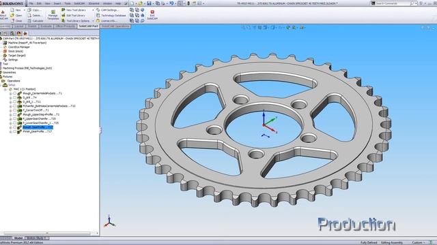Open CAM Settings in the ribbon

(x=107, y=10)
